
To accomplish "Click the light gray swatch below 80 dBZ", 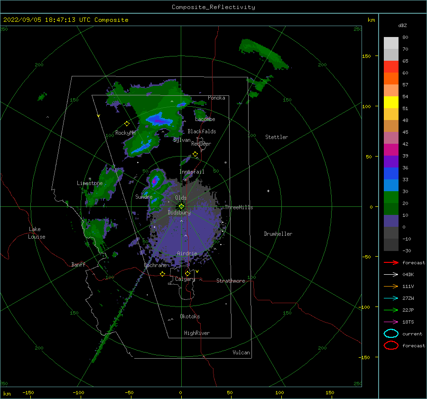I will (391, 43).
